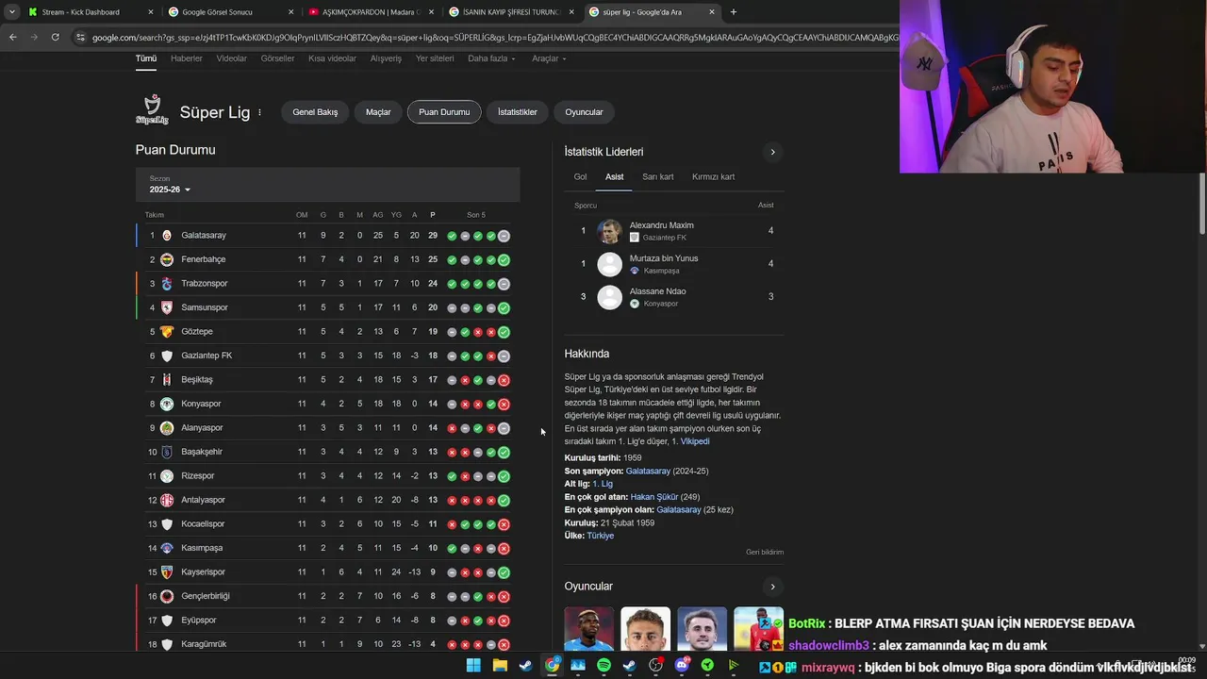
Task: Click the Göztepe team crest
Action: [167, 331]
